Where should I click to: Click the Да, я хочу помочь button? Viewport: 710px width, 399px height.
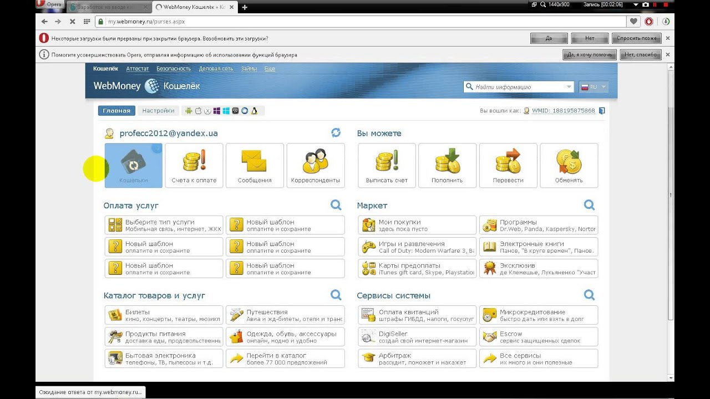pos(590,55)
